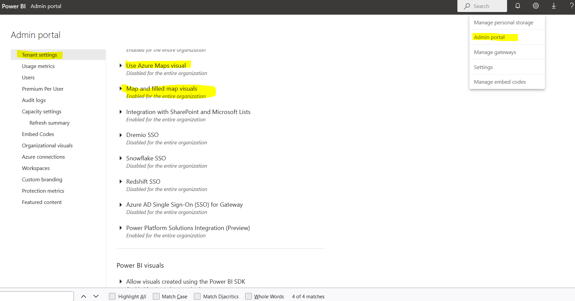Click the Power BI home logo
Viewport: 575px width, 301px height.
(x=14, y=6)
